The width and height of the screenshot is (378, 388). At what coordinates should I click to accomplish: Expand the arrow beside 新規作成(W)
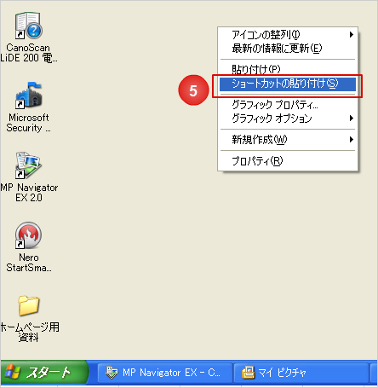coord(352,140)
